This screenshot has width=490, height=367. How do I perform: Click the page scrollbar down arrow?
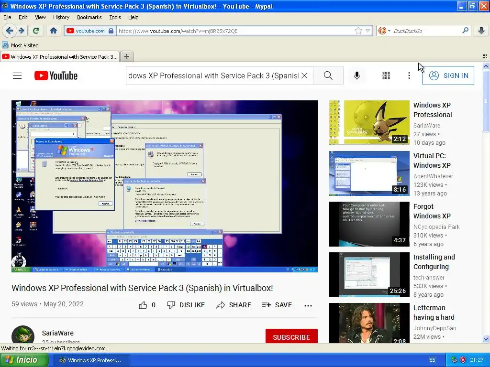pyautogui.click(x=486, y=339)
